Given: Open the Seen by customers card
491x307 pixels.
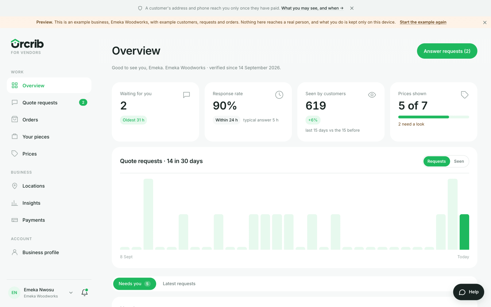Looking at the screenshot, I should [341, 112].
